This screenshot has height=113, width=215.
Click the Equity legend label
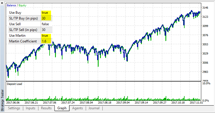pyautogui.click(x=22, y=5)
